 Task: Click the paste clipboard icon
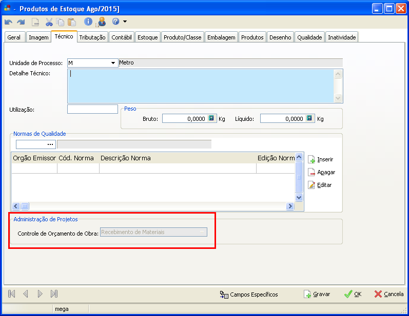click(72, 22)
